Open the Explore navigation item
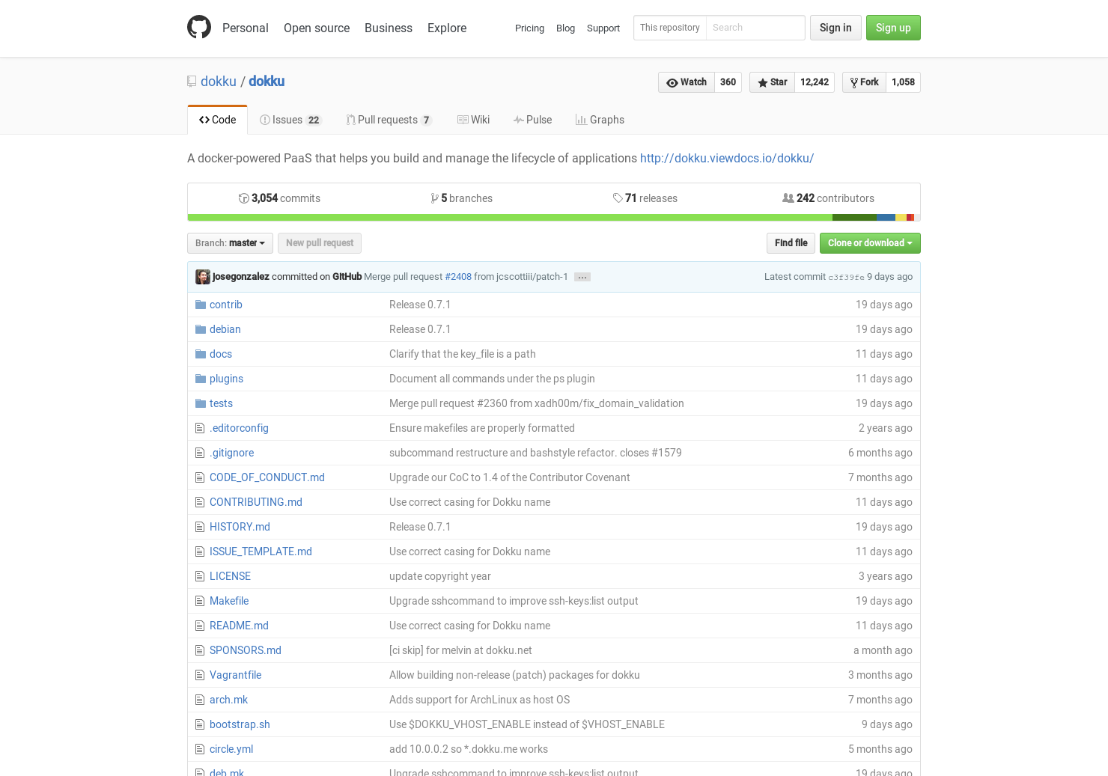The height and width of the screenshot is (776, 1108). [x=447, y=28]
